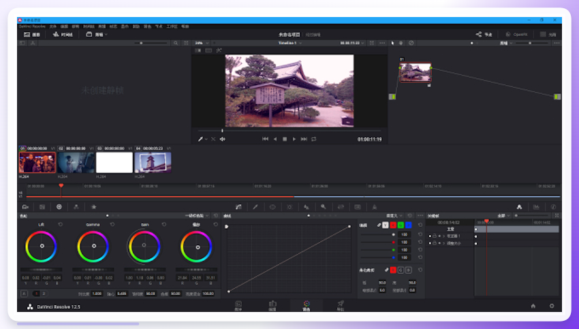
Task: Expand first corrector row in keyframes
Action: [x=444, y=236]
